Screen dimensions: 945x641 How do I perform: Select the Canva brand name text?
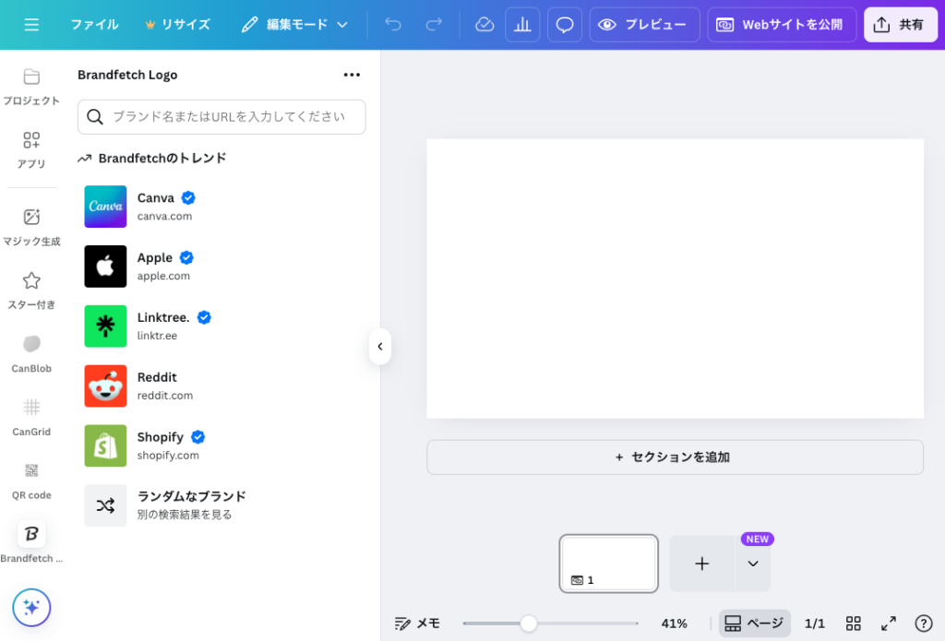[155, 197]
